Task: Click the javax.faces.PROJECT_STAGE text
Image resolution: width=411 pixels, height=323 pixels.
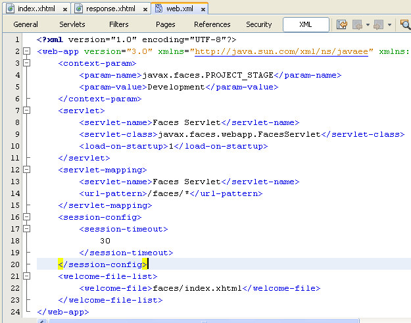Action: (208, 75)
